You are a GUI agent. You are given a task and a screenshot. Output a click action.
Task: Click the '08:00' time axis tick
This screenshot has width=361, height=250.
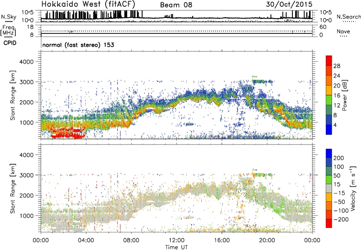tap(131, 241)
